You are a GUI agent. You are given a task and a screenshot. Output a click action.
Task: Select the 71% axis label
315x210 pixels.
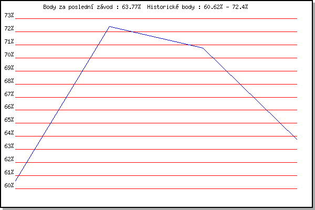click(9, 41)
